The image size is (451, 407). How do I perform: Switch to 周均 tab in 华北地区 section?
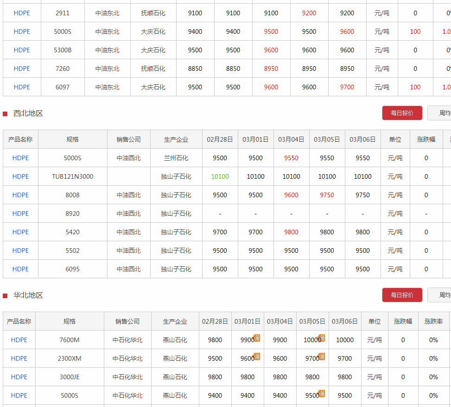(x=439, y=295)
